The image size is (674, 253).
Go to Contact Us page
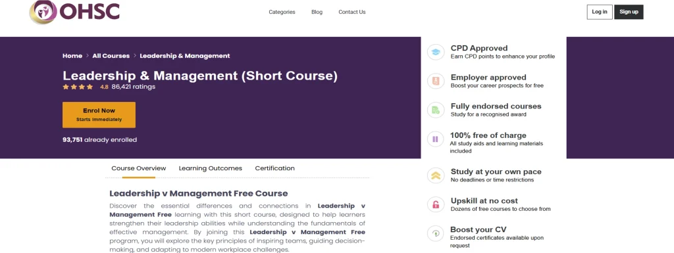coord(352,12)
